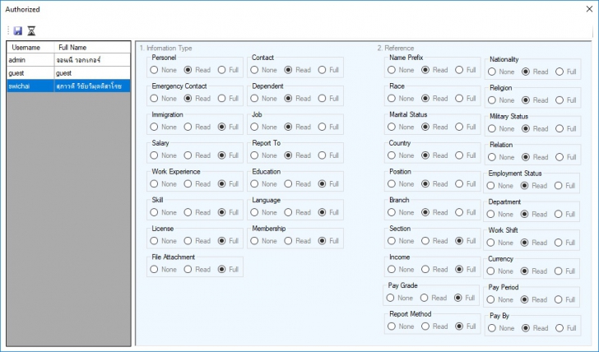
Task: Click the Full Name column header
Action: click(x=92, y=48)
